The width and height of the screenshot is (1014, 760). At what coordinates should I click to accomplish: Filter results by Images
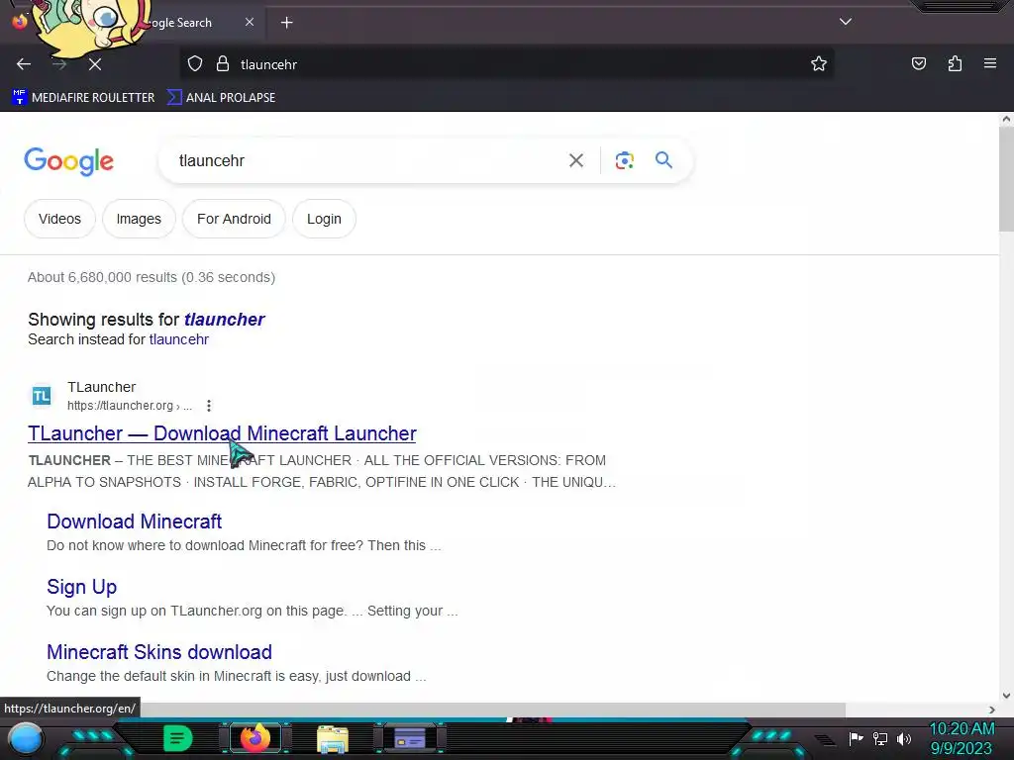tap(139, 219)
